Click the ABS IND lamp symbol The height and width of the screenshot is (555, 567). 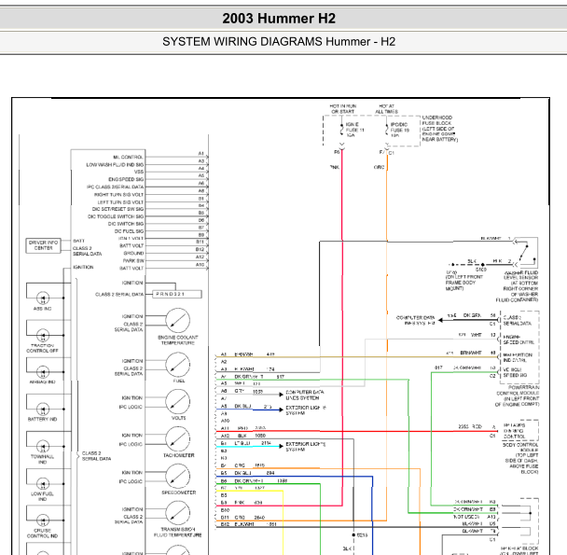tap(43, 298)
